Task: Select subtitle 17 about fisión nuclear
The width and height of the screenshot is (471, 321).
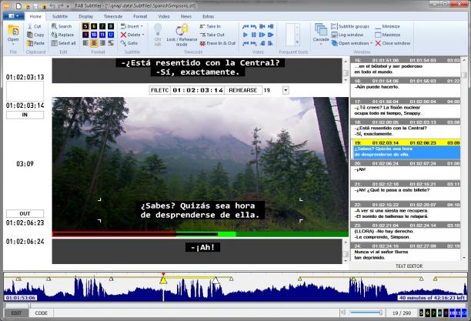Action: [x=406, y=108]
